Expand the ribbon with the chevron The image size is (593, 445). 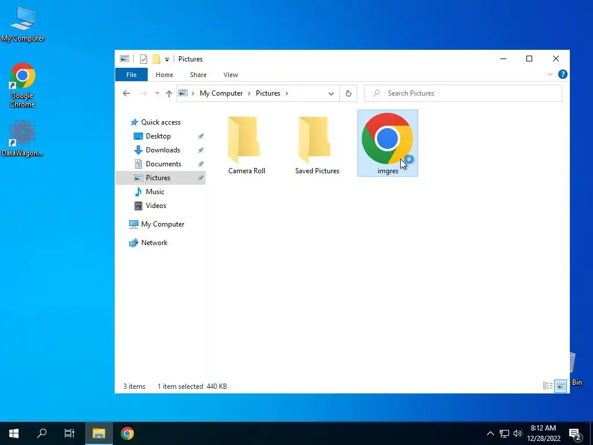[x=550, y=74]
